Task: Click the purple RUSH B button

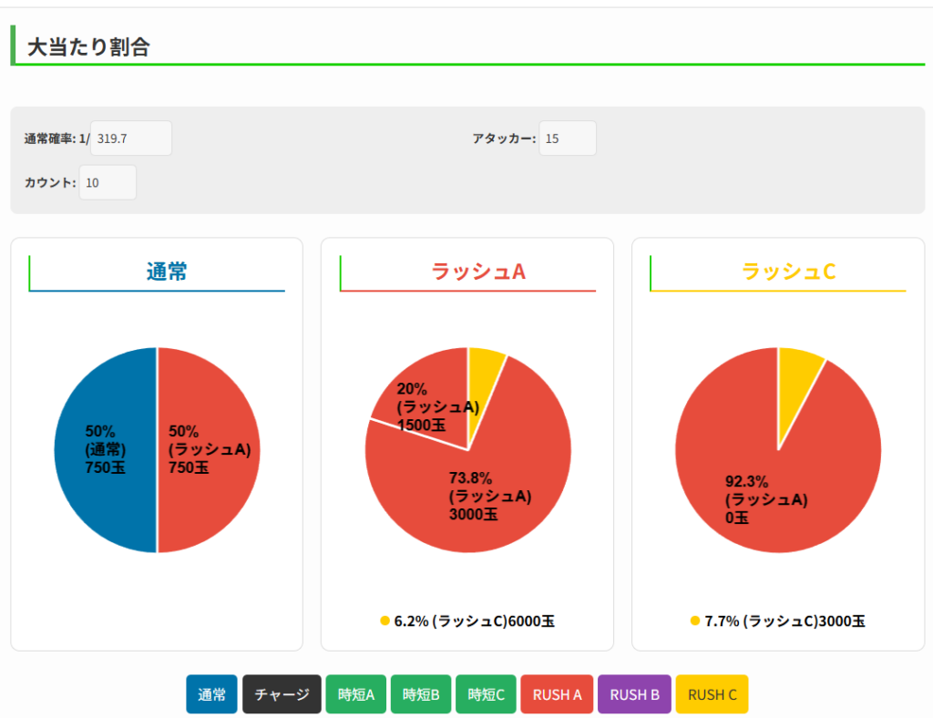Action: coord(634,694)
